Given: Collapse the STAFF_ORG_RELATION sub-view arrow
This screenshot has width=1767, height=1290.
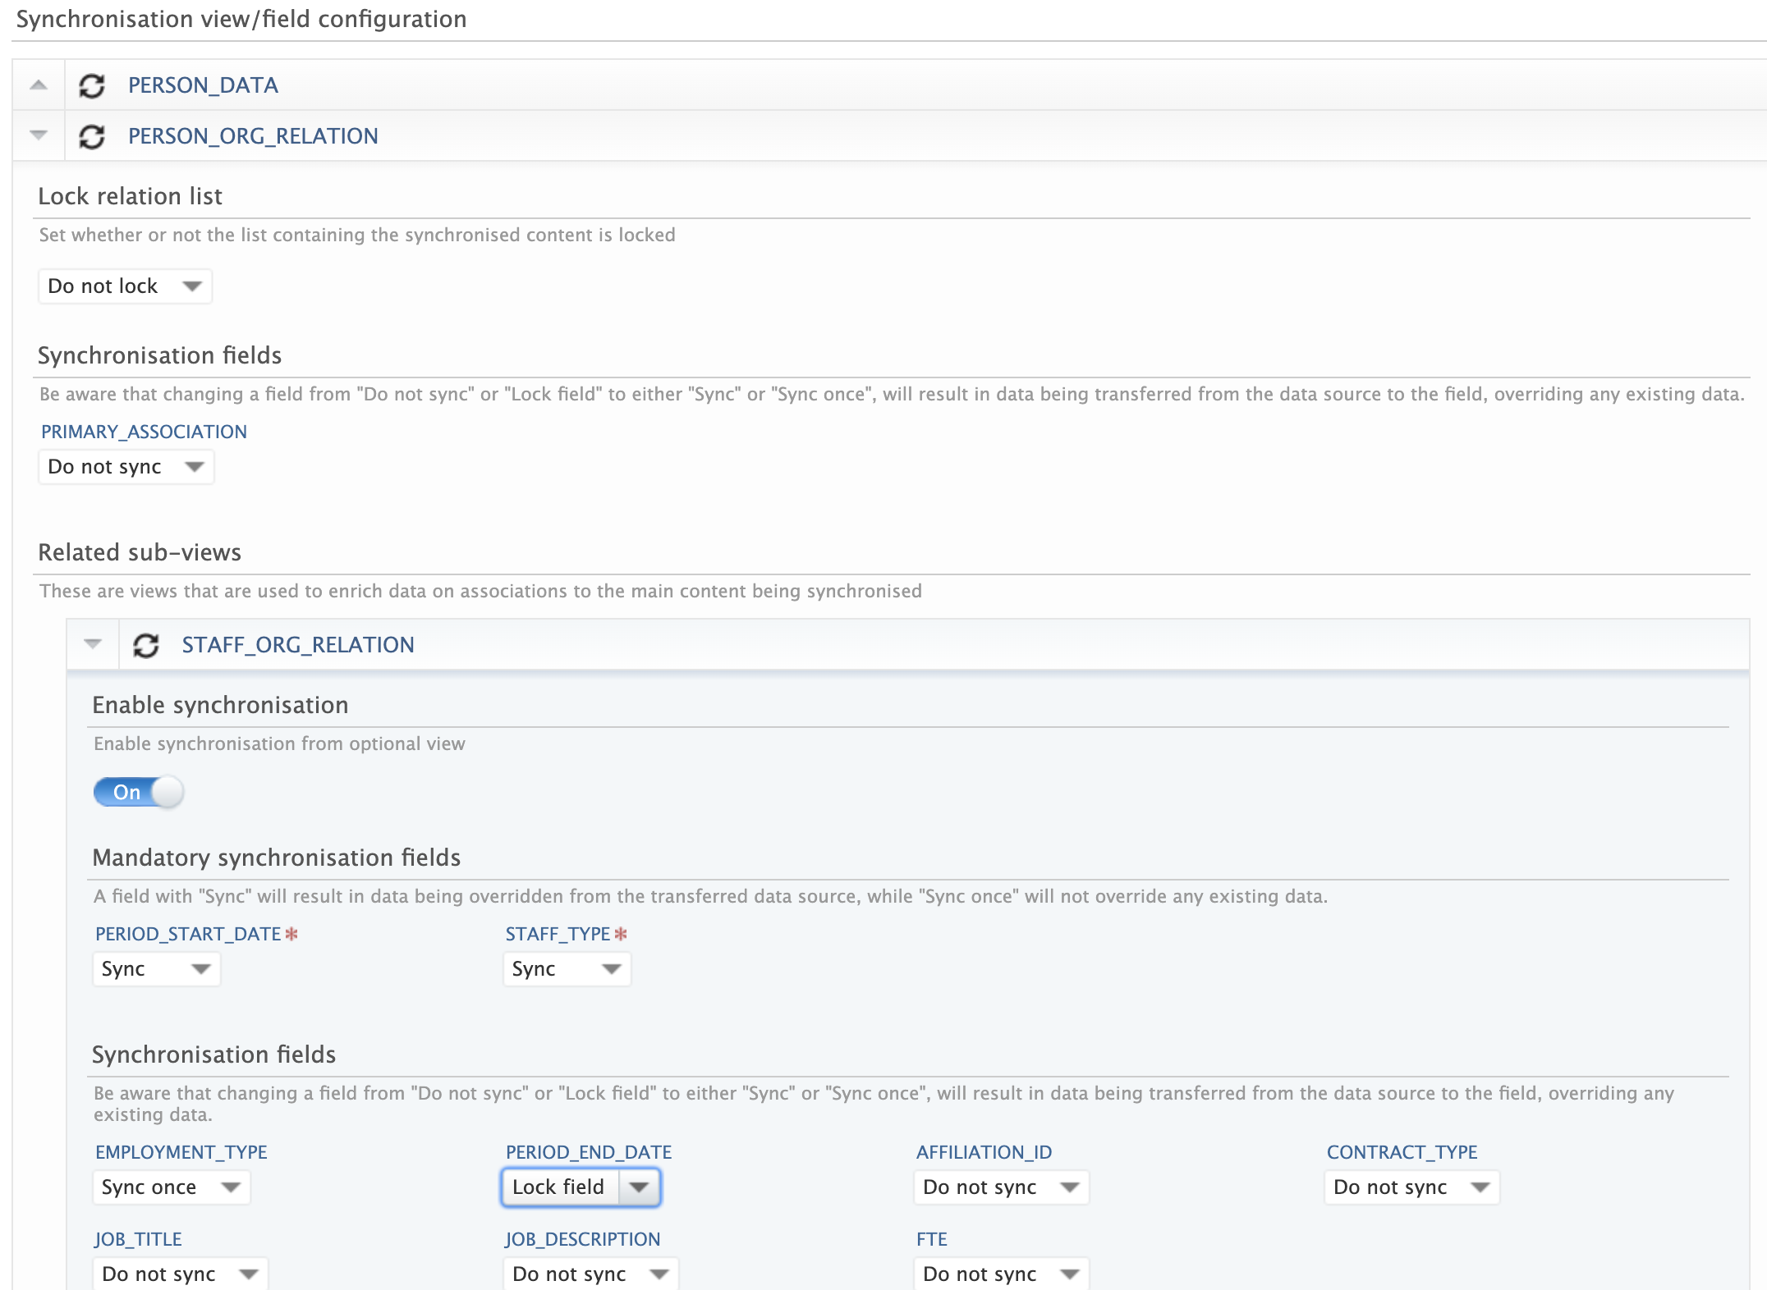Looking at the screenshot, I should pos(93,644).
